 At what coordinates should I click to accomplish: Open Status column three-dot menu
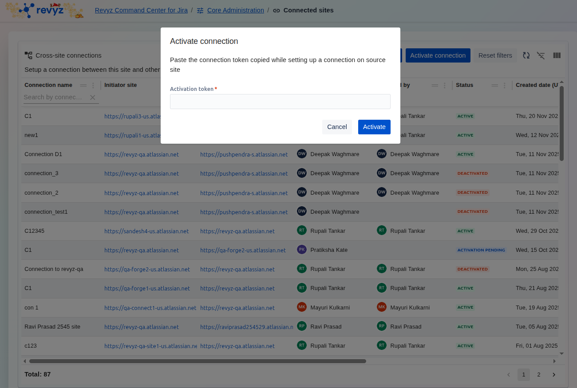504,85
